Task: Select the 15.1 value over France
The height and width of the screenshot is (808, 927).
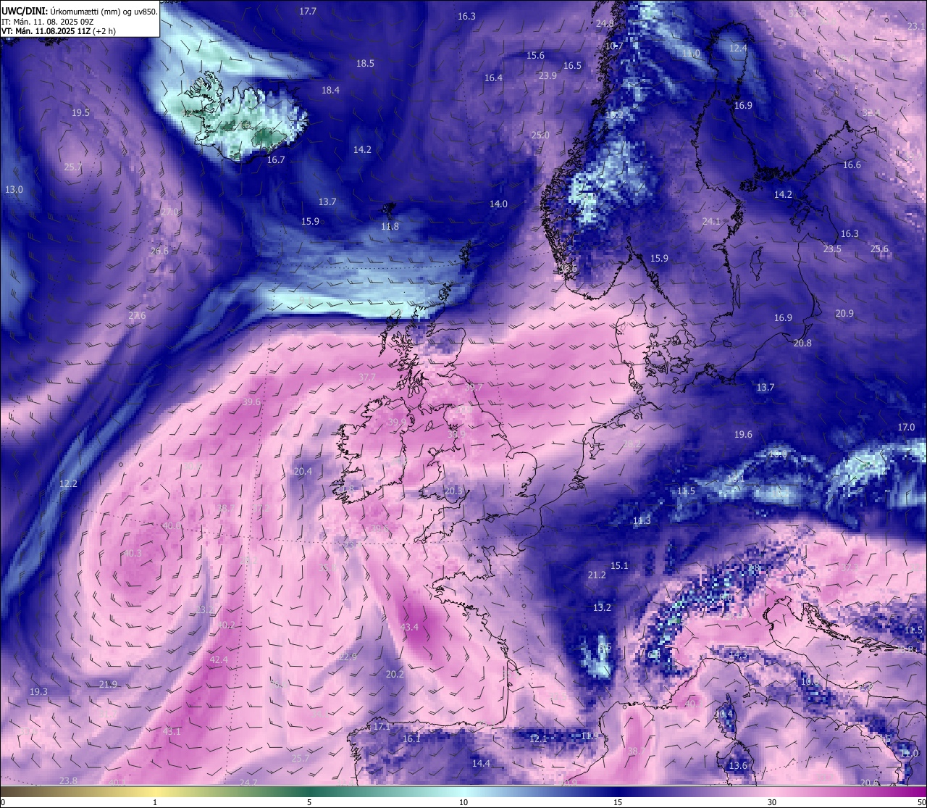Action: [619, 565]
